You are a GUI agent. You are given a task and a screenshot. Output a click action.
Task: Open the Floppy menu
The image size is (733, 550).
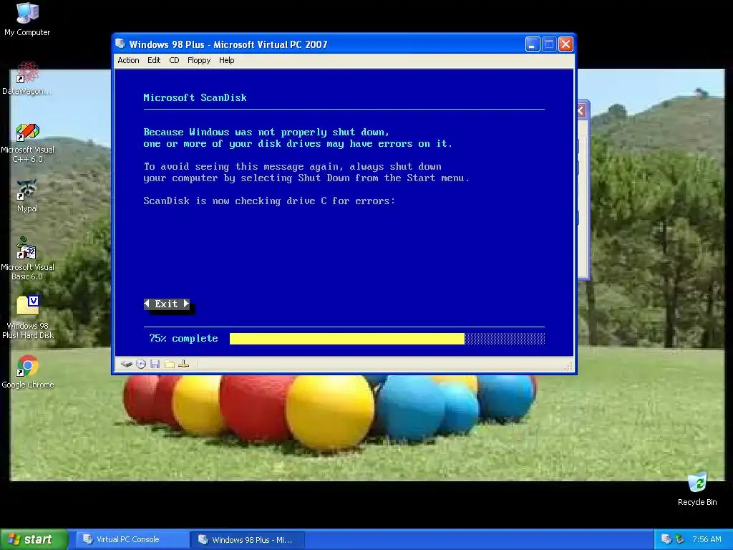(199, 60)
